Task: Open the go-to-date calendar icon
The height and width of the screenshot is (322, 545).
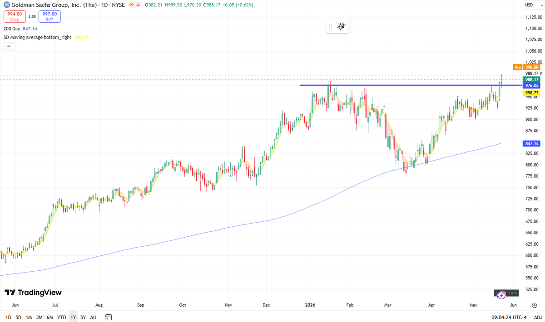Action: pos(108,317)
